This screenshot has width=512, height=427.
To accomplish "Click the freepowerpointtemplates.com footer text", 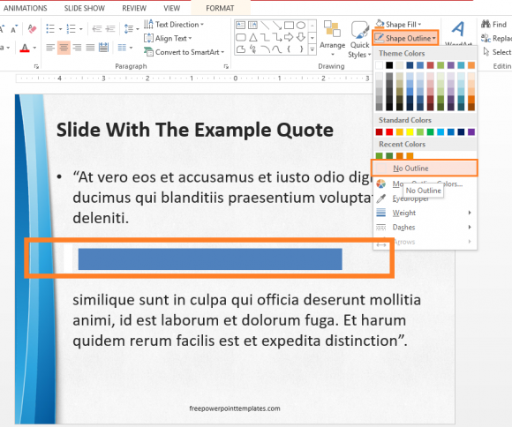I will pyautogui.click(x=235, y=408).
